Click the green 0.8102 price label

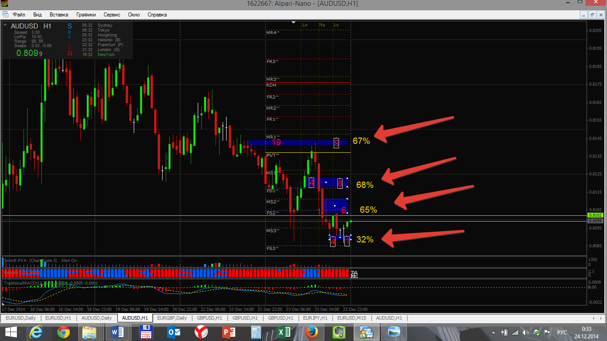595,215
